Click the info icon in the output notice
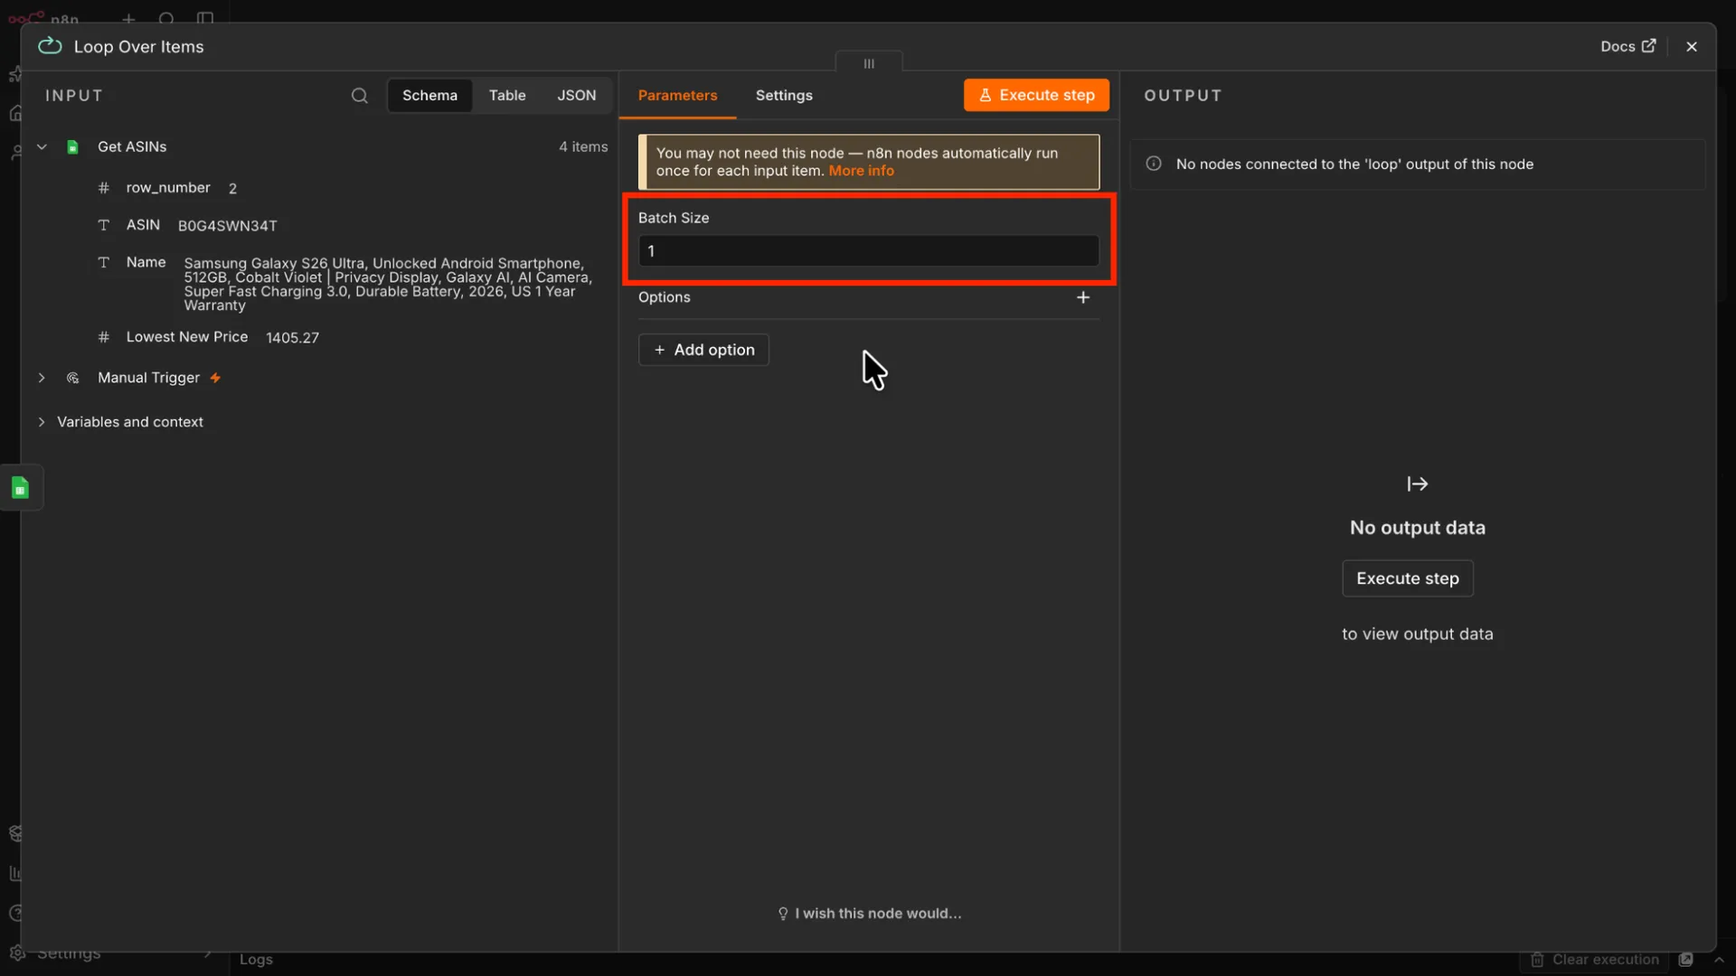 tap(1154, 164)
